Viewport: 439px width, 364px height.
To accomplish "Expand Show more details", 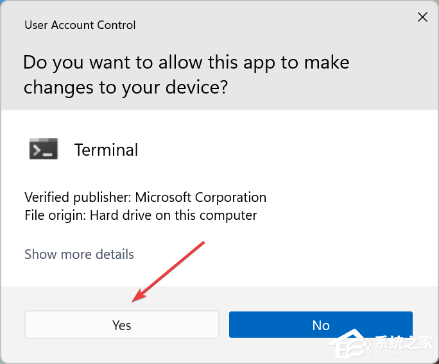I will click(x=79, y=254).
